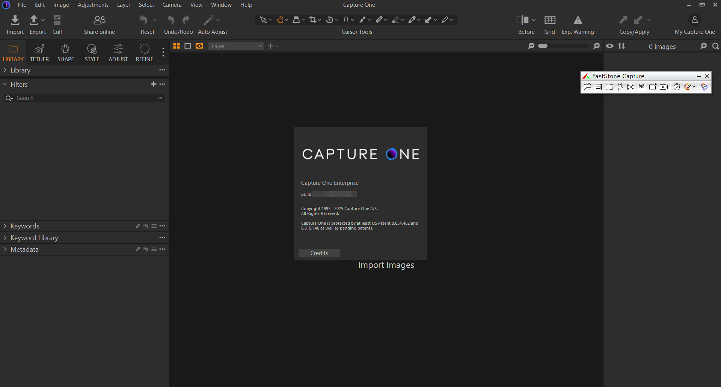The image size is (721, 387).
Task: Open the Layer dropdown selector
Action: pyautogui.click(x=236, y=46)
